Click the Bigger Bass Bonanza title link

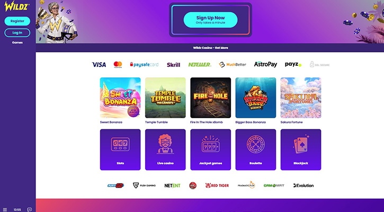tap(251, 122)
